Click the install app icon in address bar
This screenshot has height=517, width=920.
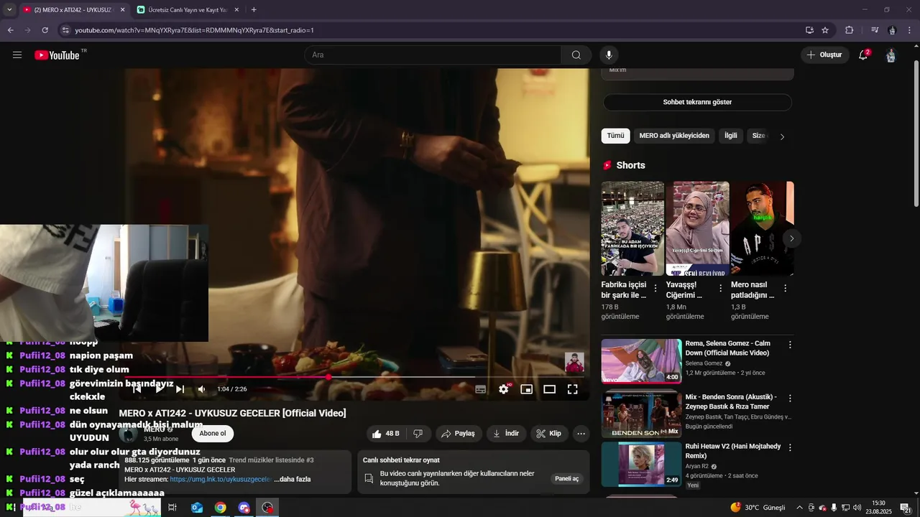(809, 30)
